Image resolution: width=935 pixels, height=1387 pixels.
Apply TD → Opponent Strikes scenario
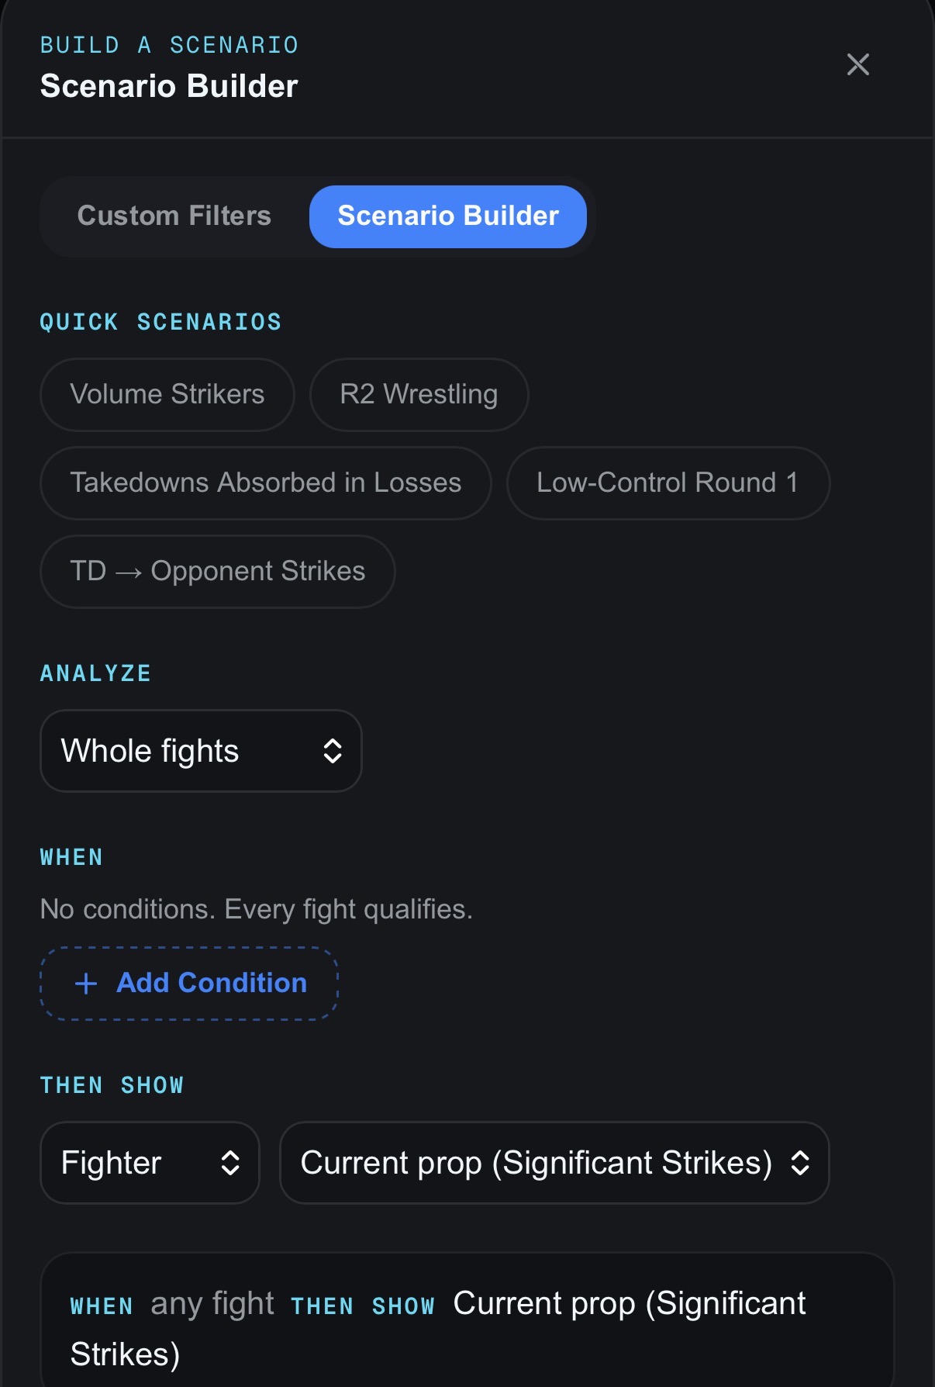(218, 572)
